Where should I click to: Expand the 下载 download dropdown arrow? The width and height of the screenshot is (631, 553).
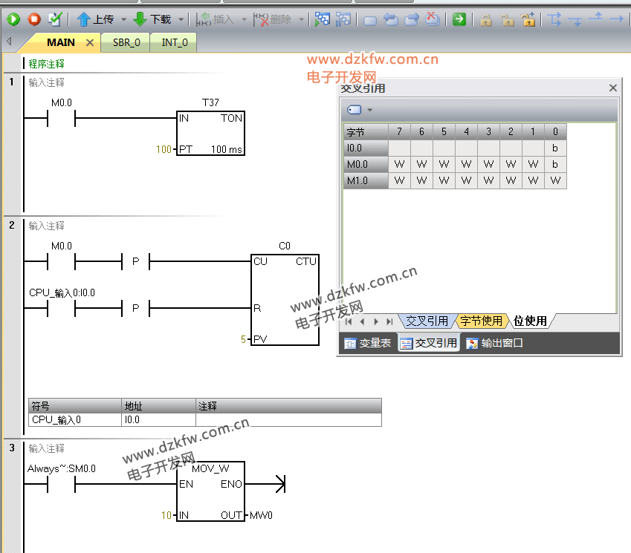[179, 19]
